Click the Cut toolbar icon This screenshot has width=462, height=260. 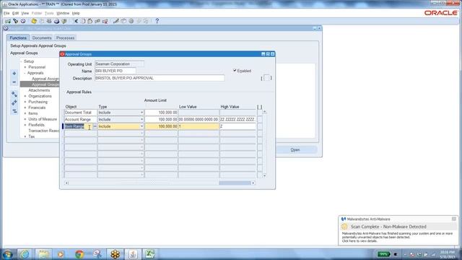pyautogui.click(x=76, y=21)
